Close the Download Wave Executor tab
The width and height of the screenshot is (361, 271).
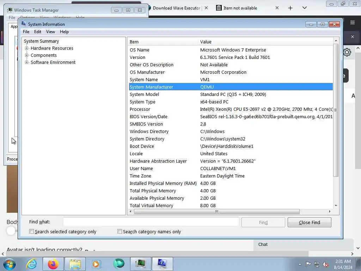(x=206, y=8)
